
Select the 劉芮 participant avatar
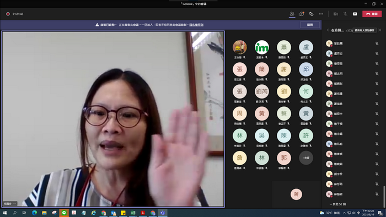pyautogui.click(x=262, y=91)
